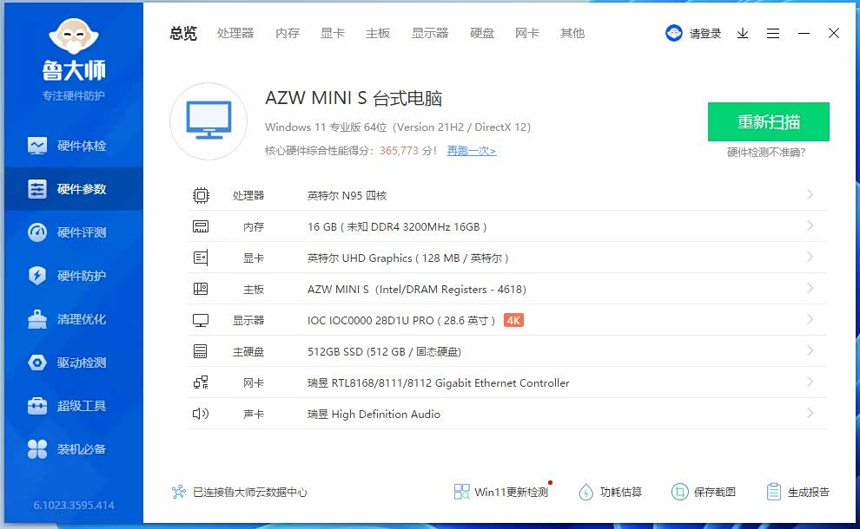Click the download arrow icon in title bar
This screenshot has height=529, width=860.
coord(743,34)
